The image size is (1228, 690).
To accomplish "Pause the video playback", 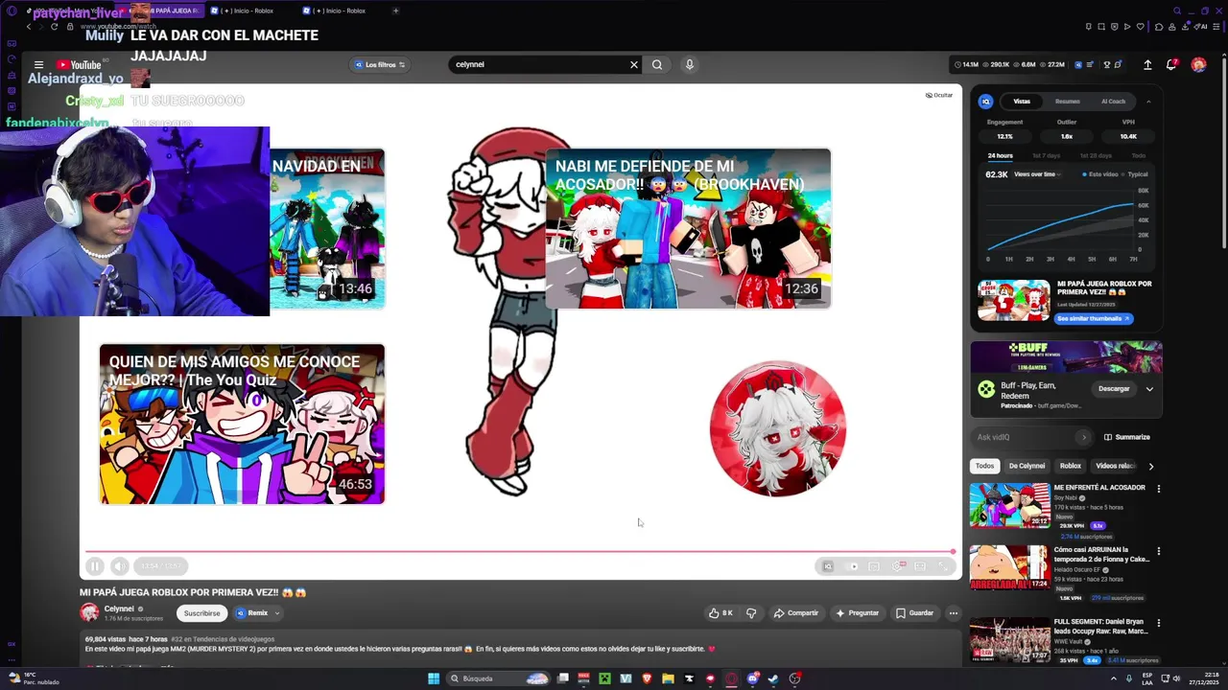I will (95, 566).
